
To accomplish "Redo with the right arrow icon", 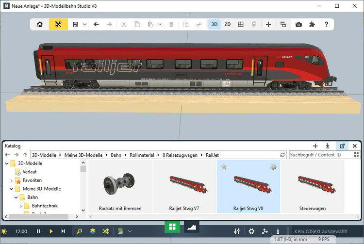I will pyautogui.click(x=109, y=24).
